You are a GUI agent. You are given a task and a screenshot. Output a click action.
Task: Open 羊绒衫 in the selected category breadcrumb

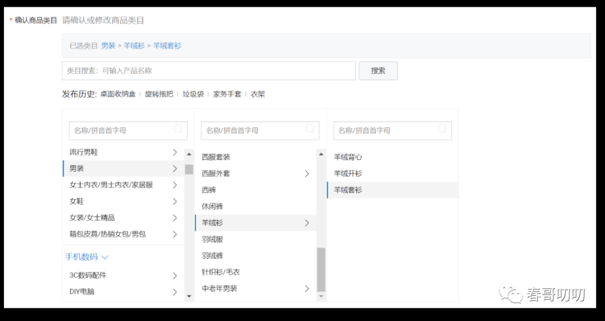[134, 45]
